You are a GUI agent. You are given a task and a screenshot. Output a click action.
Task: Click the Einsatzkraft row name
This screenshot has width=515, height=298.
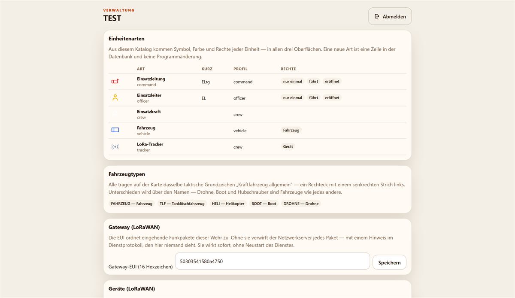click(x=149, y=112)
